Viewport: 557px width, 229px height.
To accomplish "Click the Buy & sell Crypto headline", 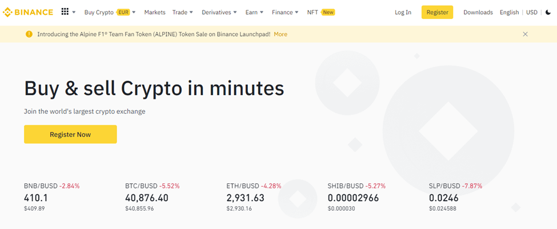I will click(x=154, y=89).
